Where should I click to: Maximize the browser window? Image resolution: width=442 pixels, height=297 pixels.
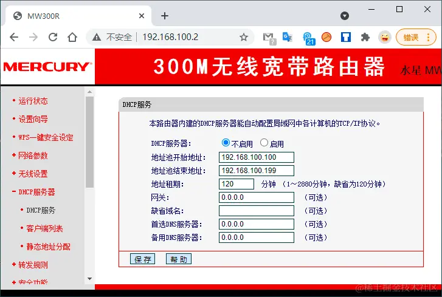[x=399, y=9]
